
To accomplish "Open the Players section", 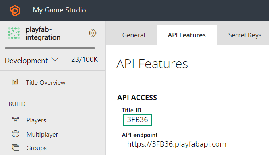I will click(x=36, y=120).
